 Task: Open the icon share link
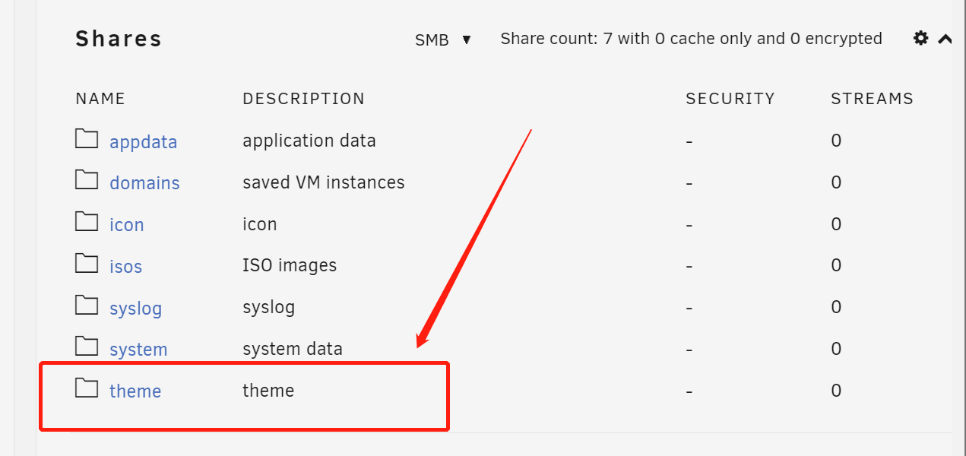click(x=126, y=225)
